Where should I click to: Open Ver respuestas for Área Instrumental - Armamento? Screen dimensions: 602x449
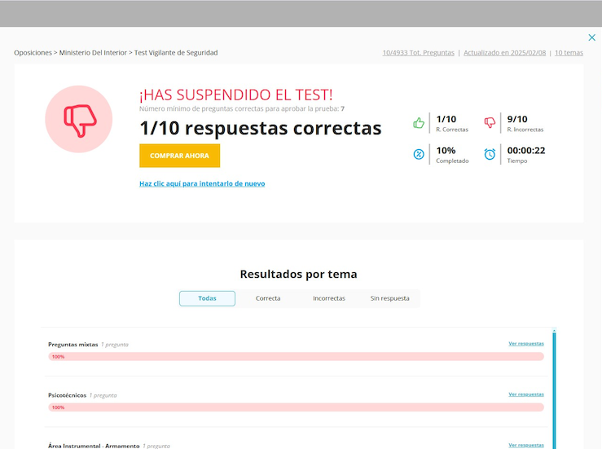(526, 445)
